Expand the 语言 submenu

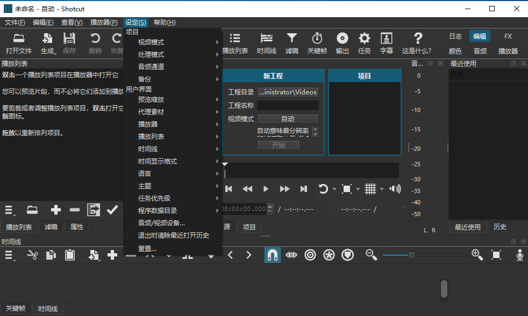[173, 173]
